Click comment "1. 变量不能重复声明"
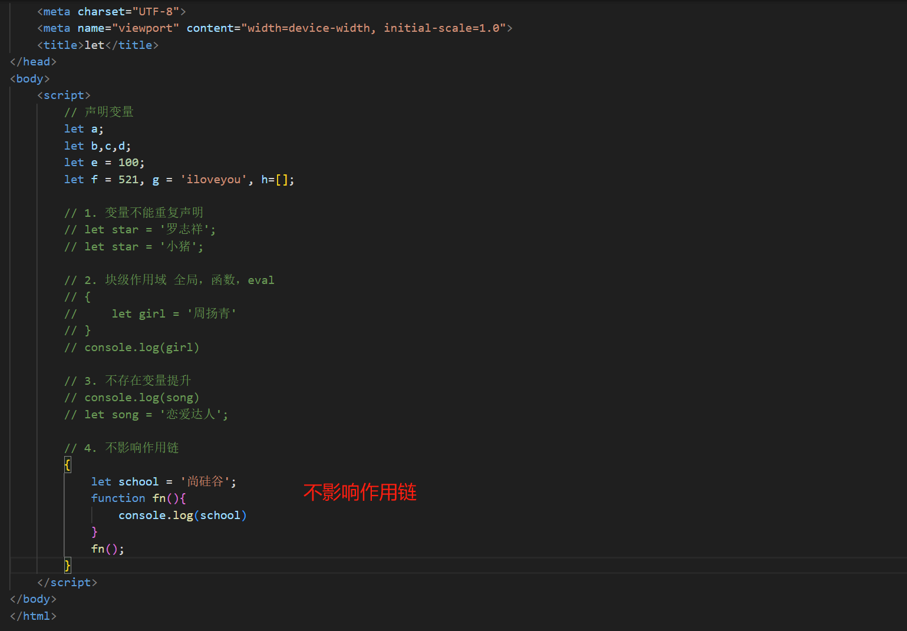 [x=134, y=213]
